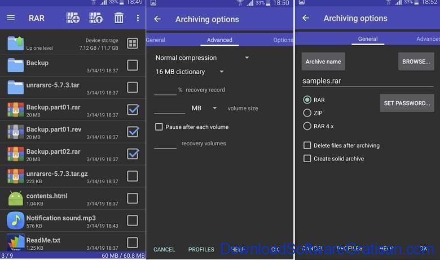Open the unrarsrc-5.7.3.tar folder icon
Viewport: 440px width, 260px height.
(15, 88)
